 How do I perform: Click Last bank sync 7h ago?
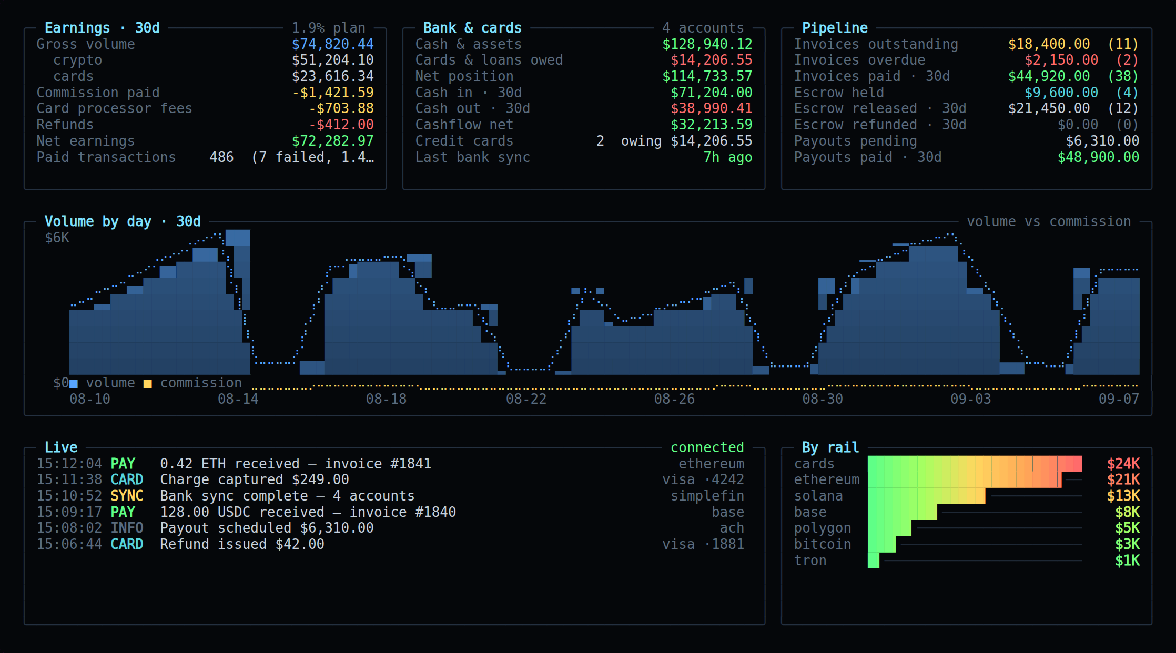[728, 157]
